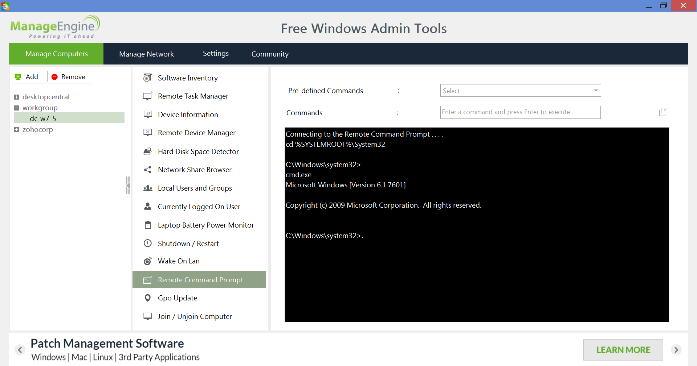Screen dimensions: 697x366
Task: Click the green Add computer icon
Action: tap(18, 77)
